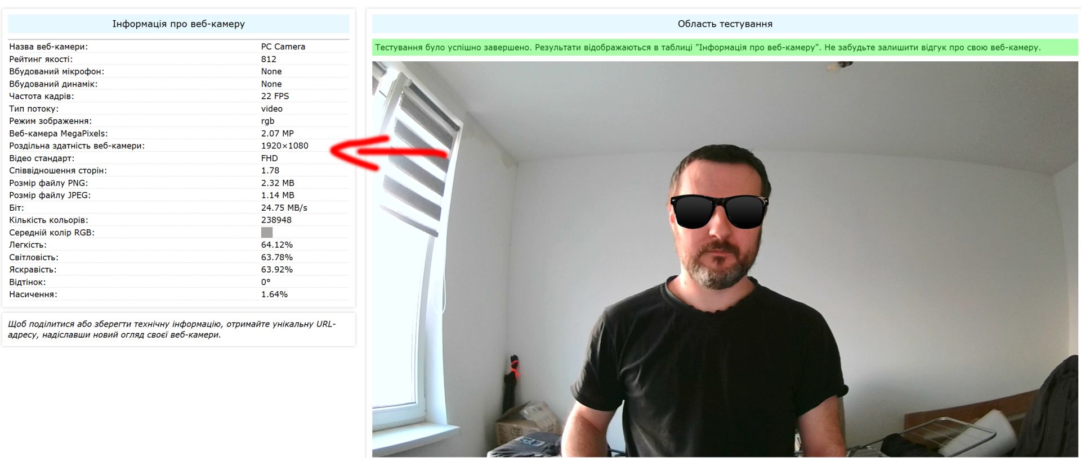This screenshot has width=1081, height=458.
Task: Click the color count value 238948
Action: 276,220
